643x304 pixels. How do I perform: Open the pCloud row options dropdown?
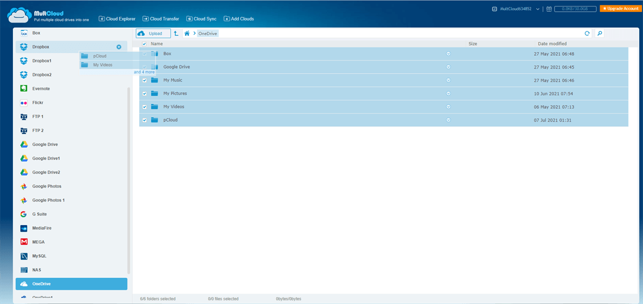point(448,120)
